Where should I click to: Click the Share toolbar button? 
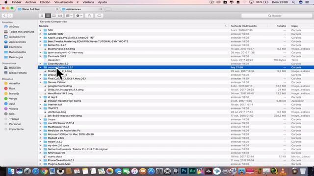(89, 16)
